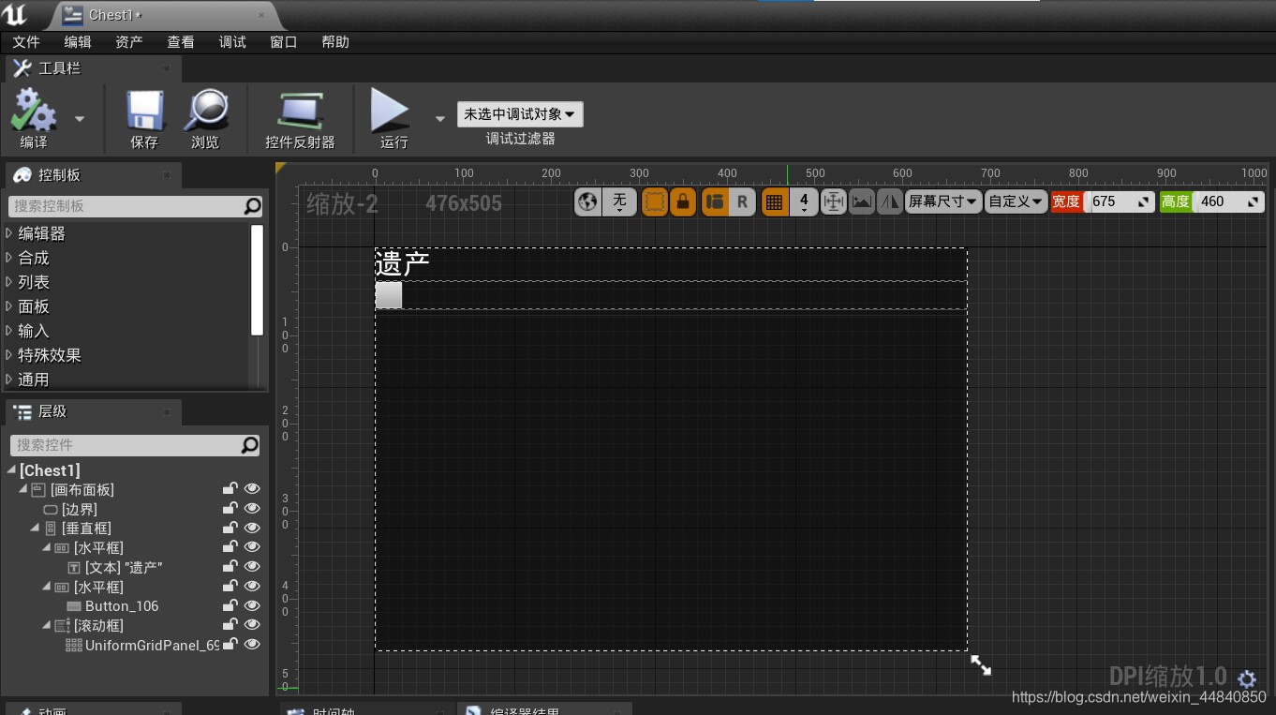Viewport: 1276px width, 715px height.
Task: Toggle lock for 边界 row
Action: pos(230,509)
